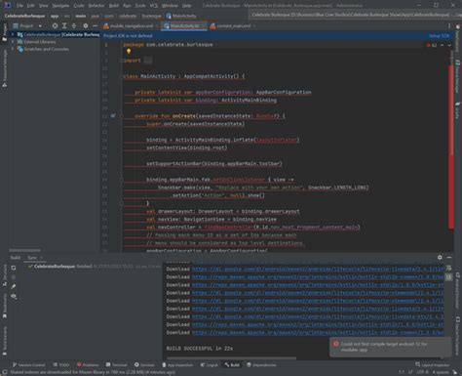462x376 pixels.
Task: Click the Build Variants side tab
Action: click(5, 340)
